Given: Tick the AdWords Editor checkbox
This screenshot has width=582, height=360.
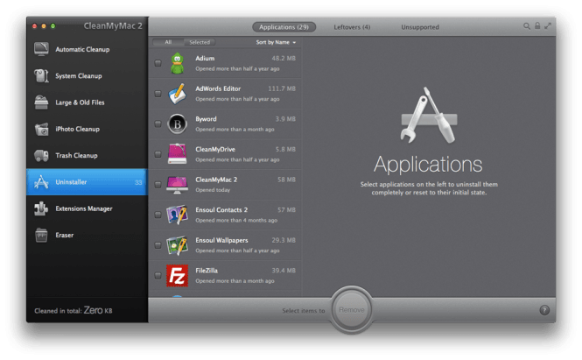Looking at the screenshot, I should tap(158, 94).
